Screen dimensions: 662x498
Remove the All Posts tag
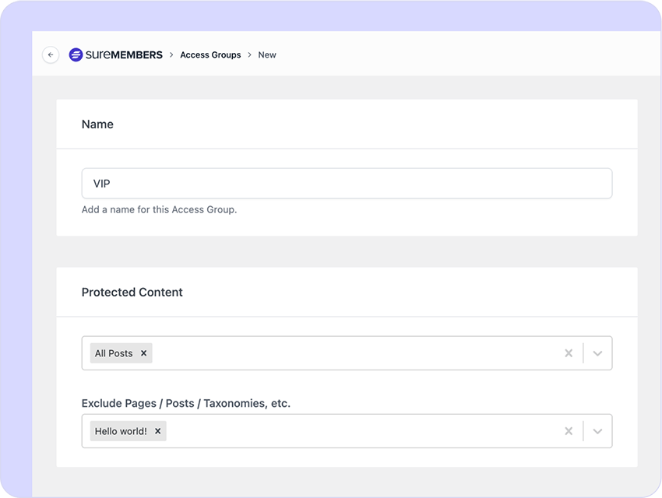pyautogui.click(x=143, y=353)
